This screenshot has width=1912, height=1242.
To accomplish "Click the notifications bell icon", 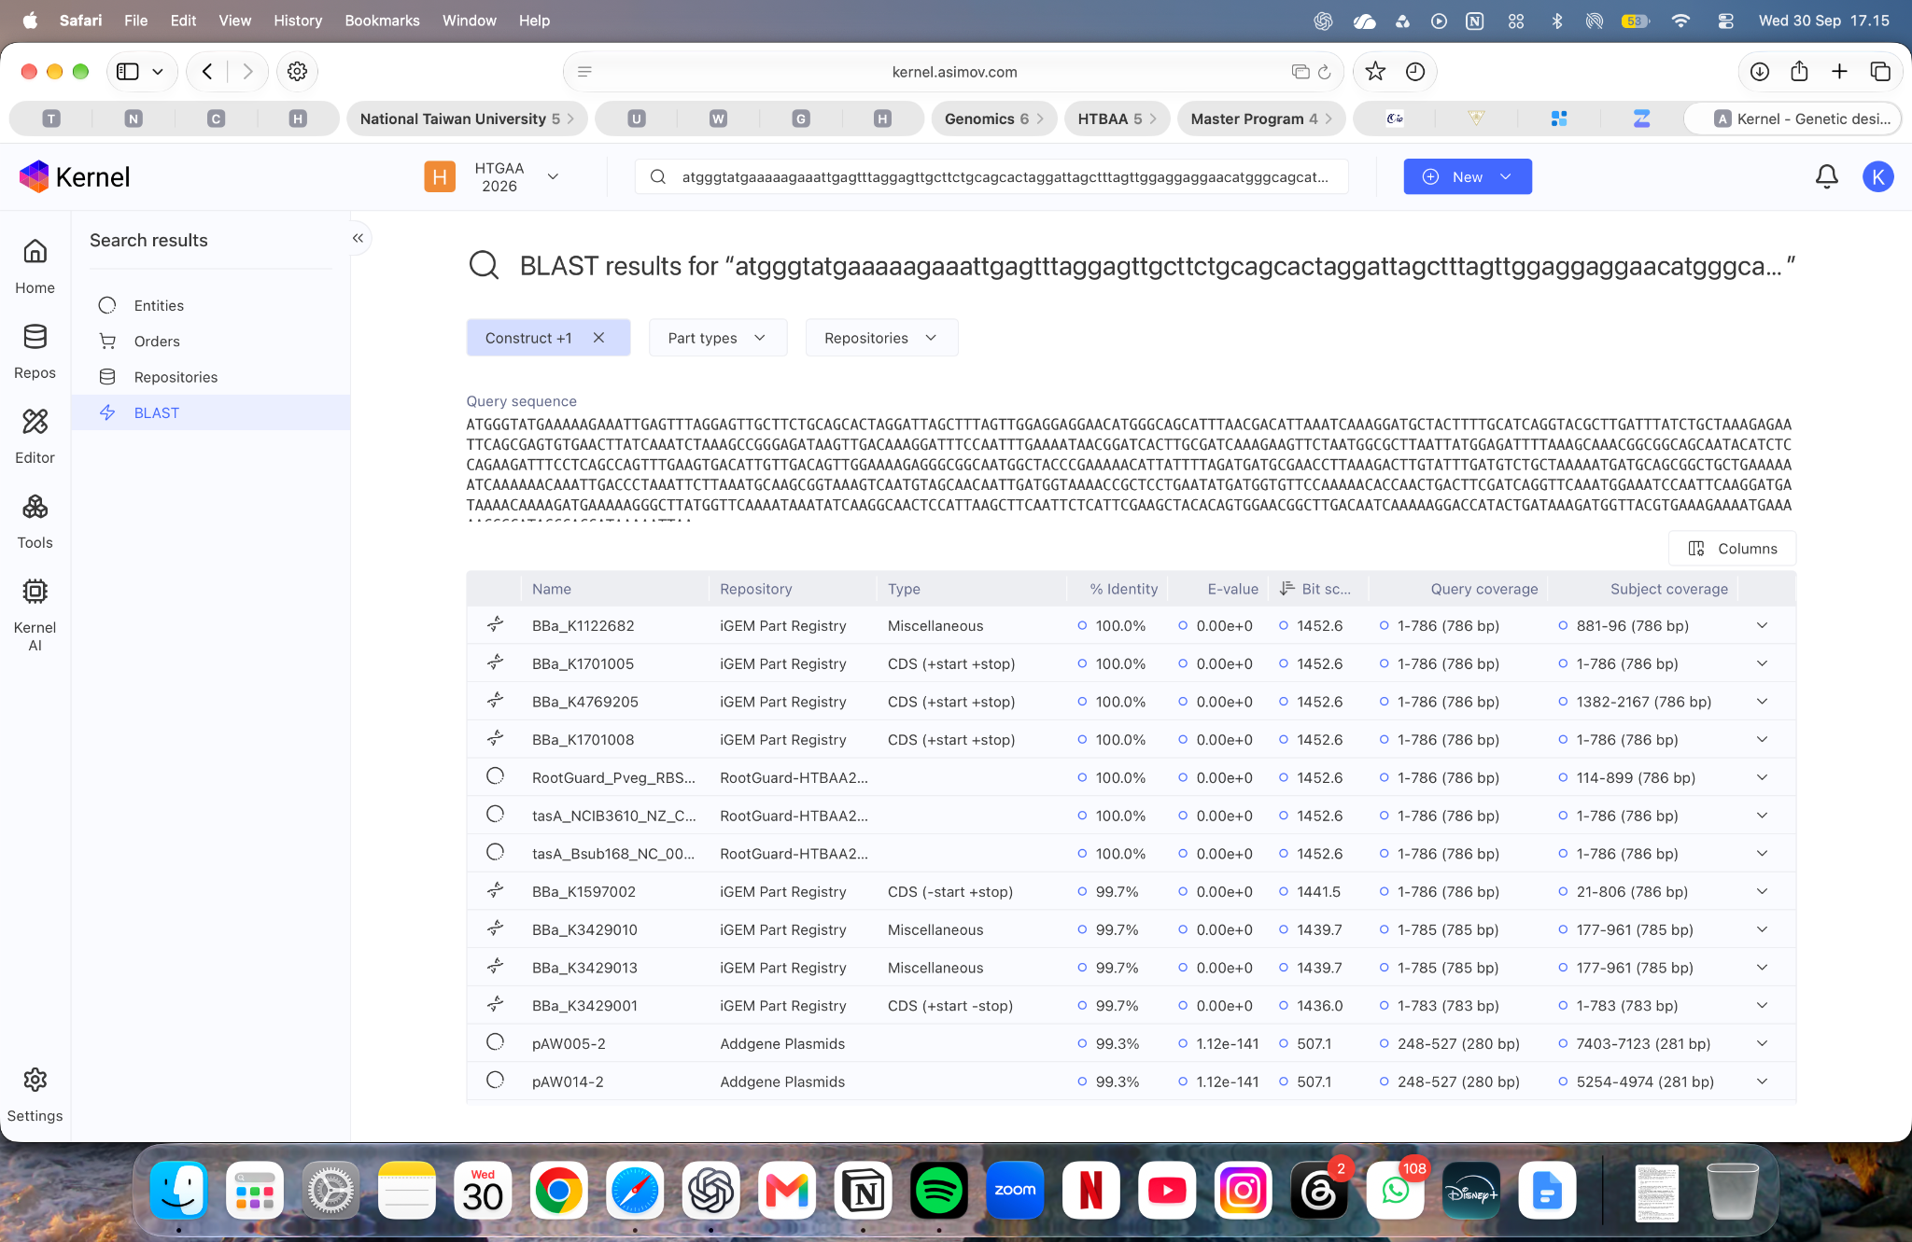I will (1826, 176).
